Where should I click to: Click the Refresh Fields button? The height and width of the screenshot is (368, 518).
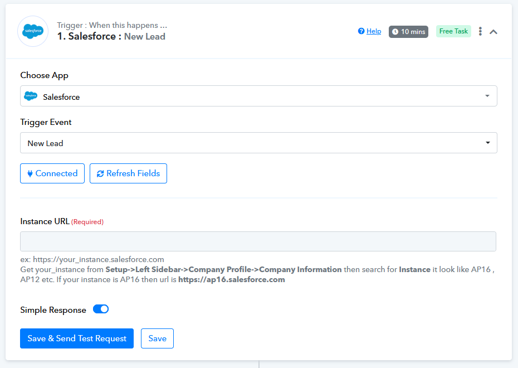[x=128, y=173]
